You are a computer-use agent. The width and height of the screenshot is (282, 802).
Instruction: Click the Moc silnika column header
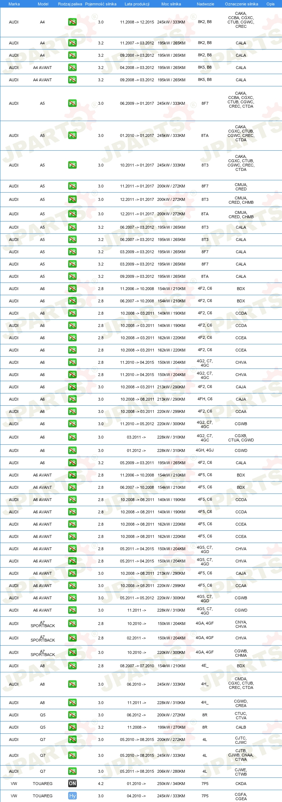[171, 4]
